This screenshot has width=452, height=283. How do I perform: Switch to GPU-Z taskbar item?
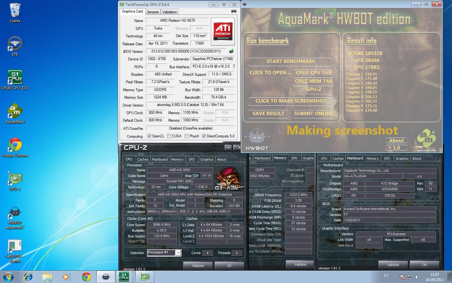pyautogui.click(x=145, y=277)
